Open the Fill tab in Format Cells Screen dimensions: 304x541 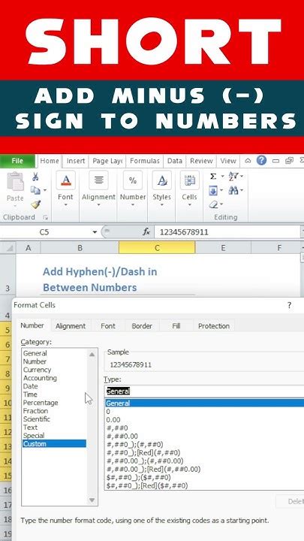pos(176,326)
